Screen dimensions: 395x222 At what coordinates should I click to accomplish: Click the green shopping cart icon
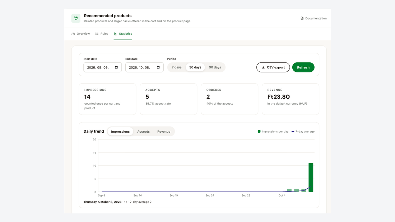coord(76,18)
